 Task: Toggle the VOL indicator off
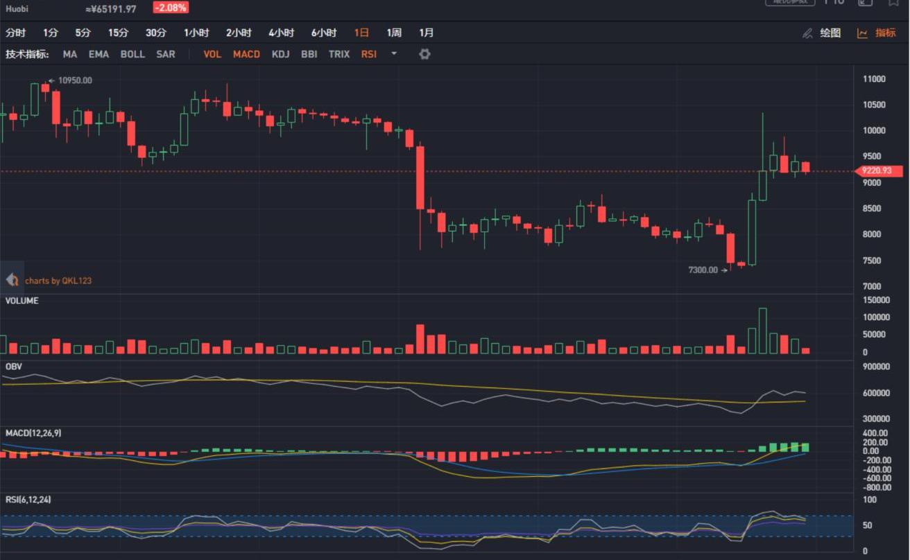tap(212, 54)
